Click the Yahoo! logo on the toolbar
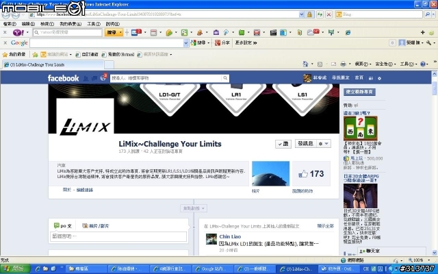Screen dimensions: 438x274 (18, 33)
